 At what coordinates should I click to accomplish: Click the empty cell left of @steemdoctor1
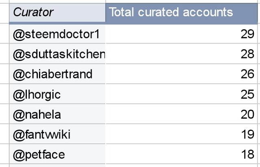tap(4, 34)
